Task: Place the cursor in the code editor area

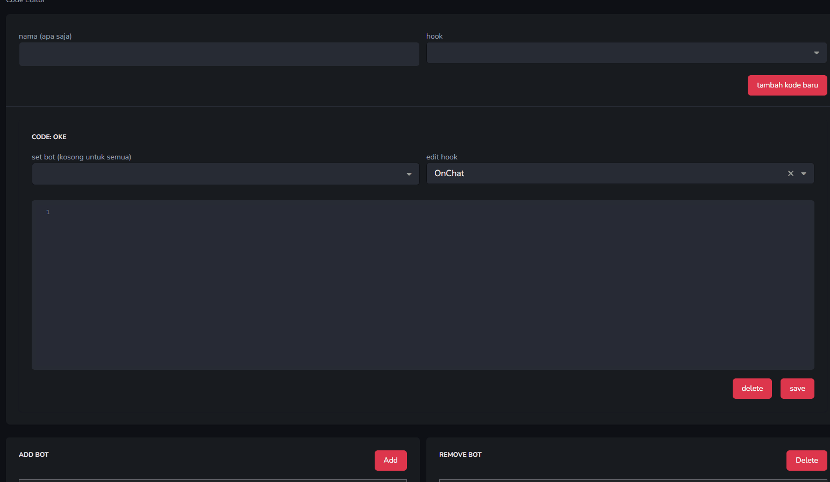Action: click(x=430, y=284)
